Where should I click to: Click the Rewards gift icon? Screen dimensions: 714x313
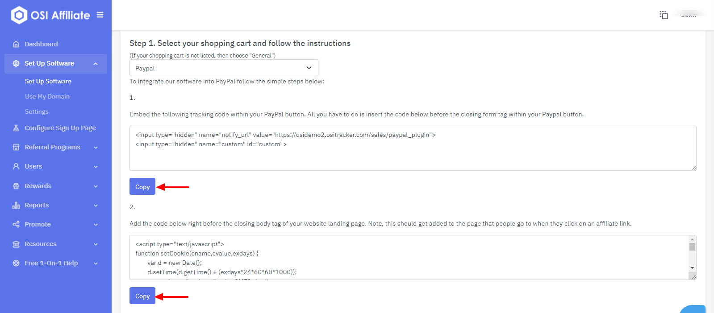click(16, 186)
